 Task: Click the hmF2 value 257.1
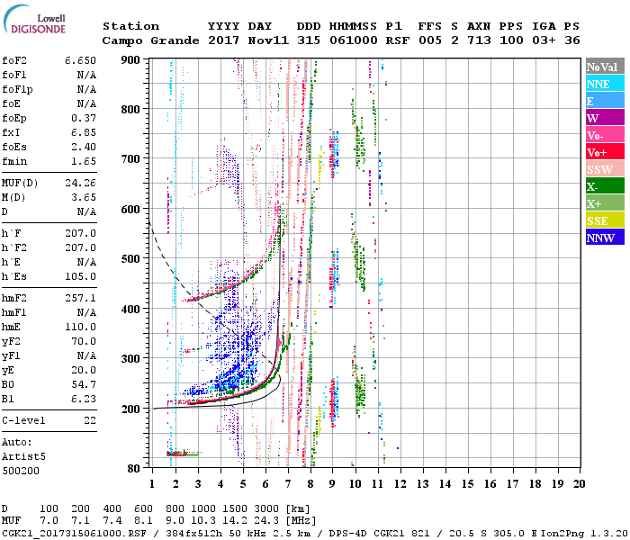[79, 296]
